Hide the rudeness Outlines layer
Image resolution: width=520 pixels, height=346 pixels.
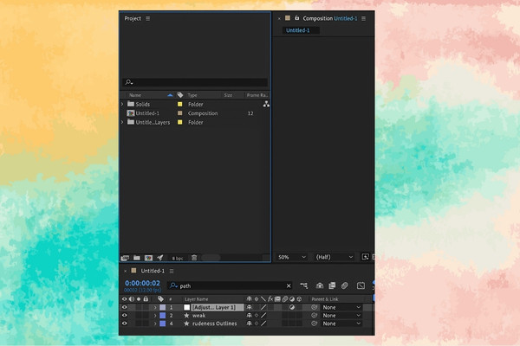point(124,324)
